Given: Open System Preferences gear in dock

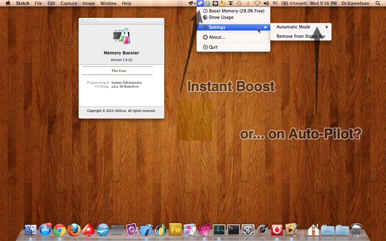Looking at the screenshot, I should click(x=248, y=230).
